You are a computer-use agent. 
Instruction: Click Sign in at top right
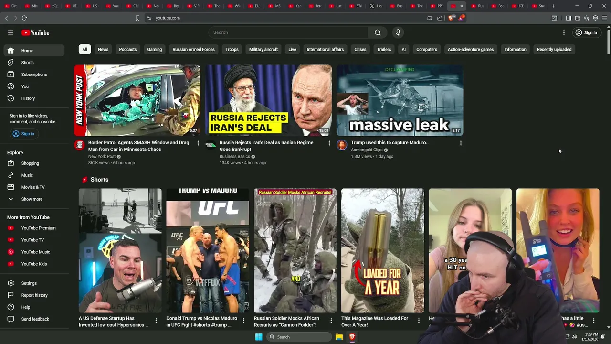coord(586,32)
